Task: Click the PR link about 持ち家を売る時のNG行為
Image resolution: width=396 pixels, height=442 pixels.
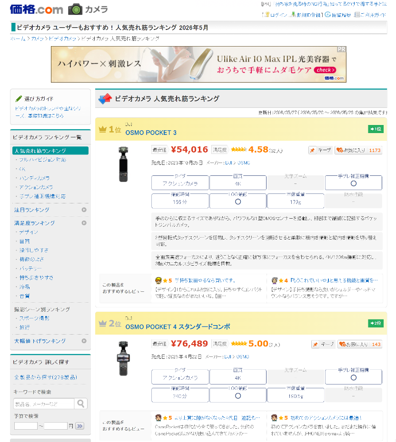Action: [331, 4]
